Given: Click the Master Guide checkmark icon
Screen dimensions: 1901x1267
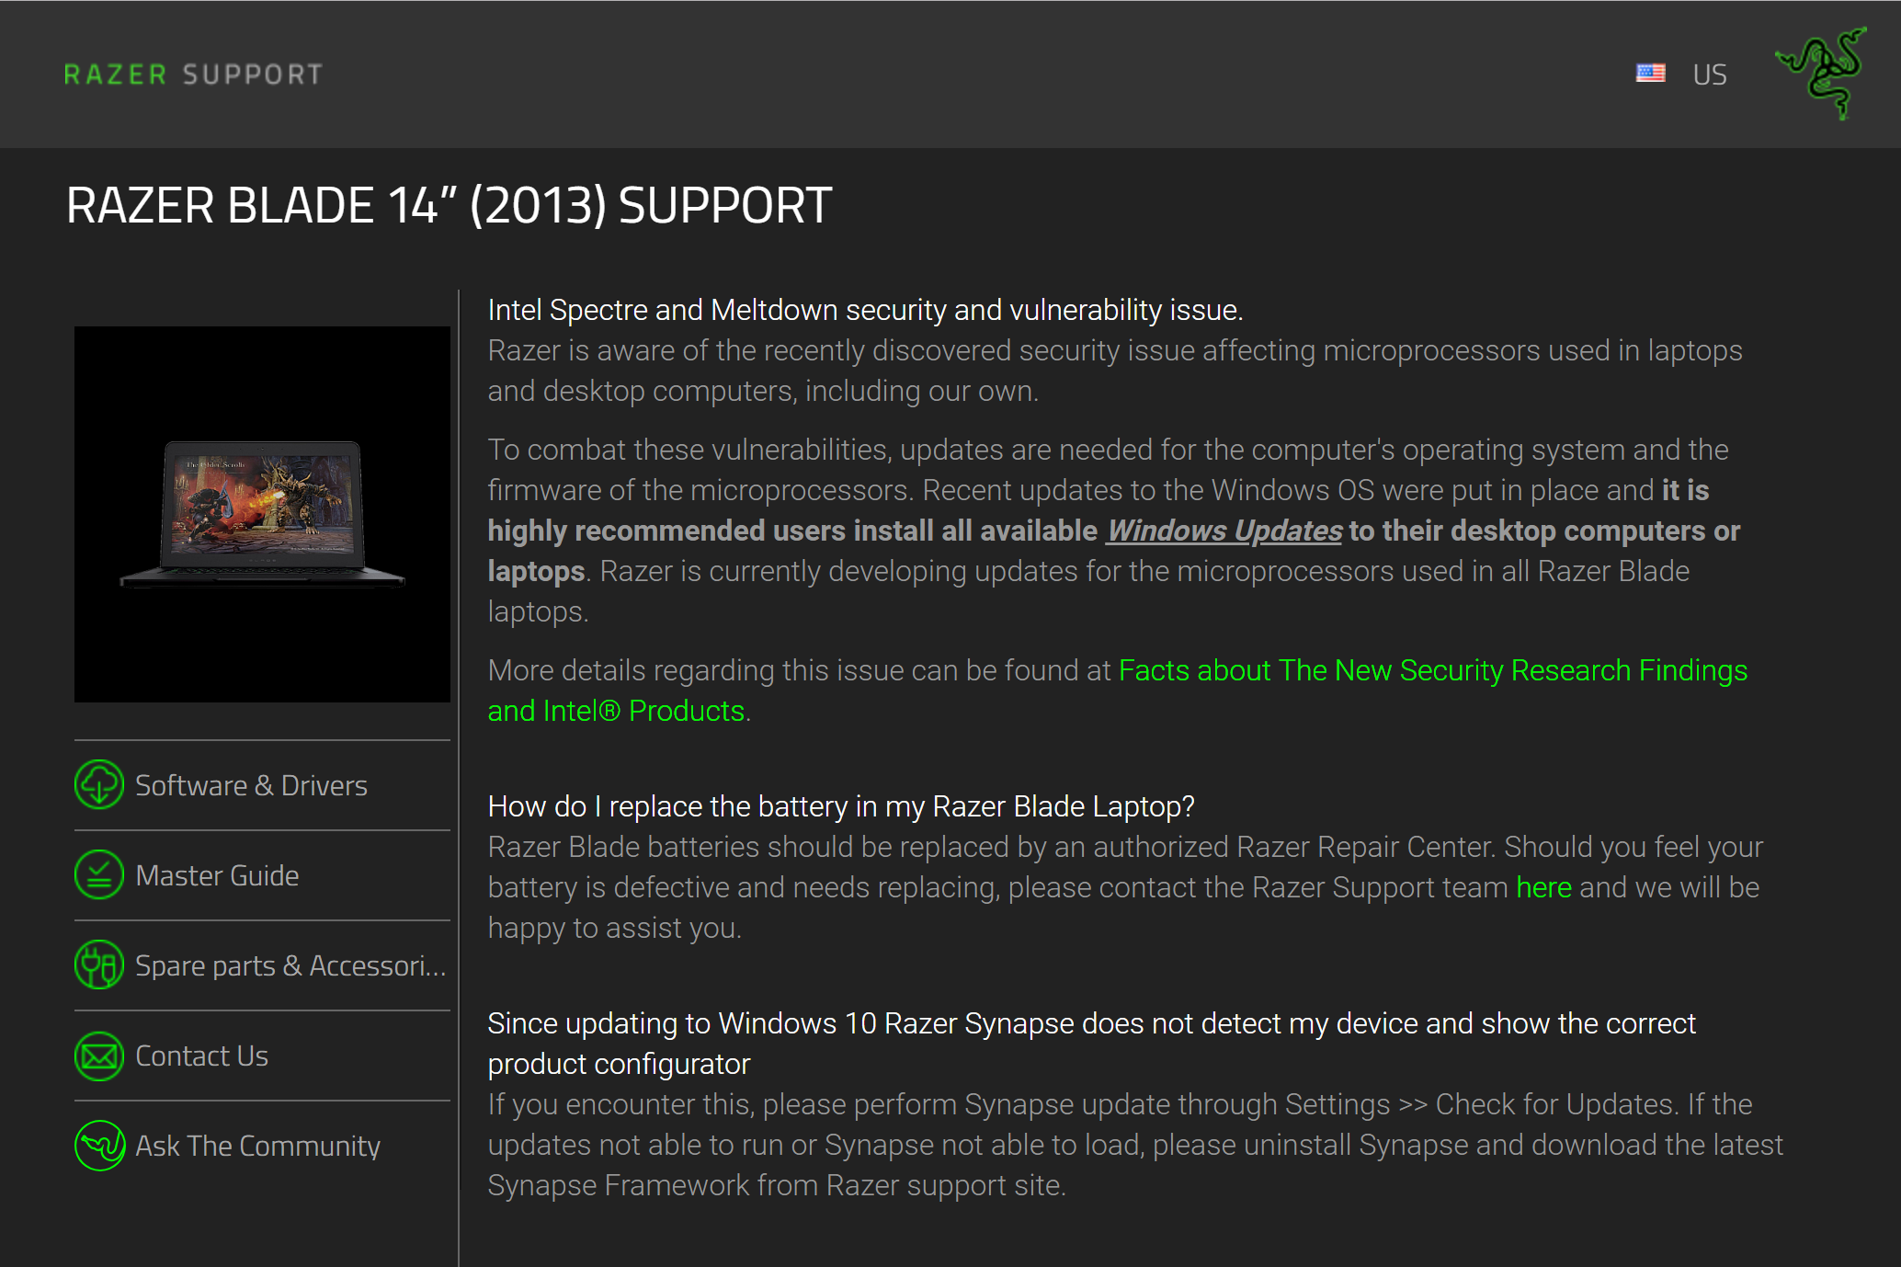Looking at the screenshot, I should [99, 875].
